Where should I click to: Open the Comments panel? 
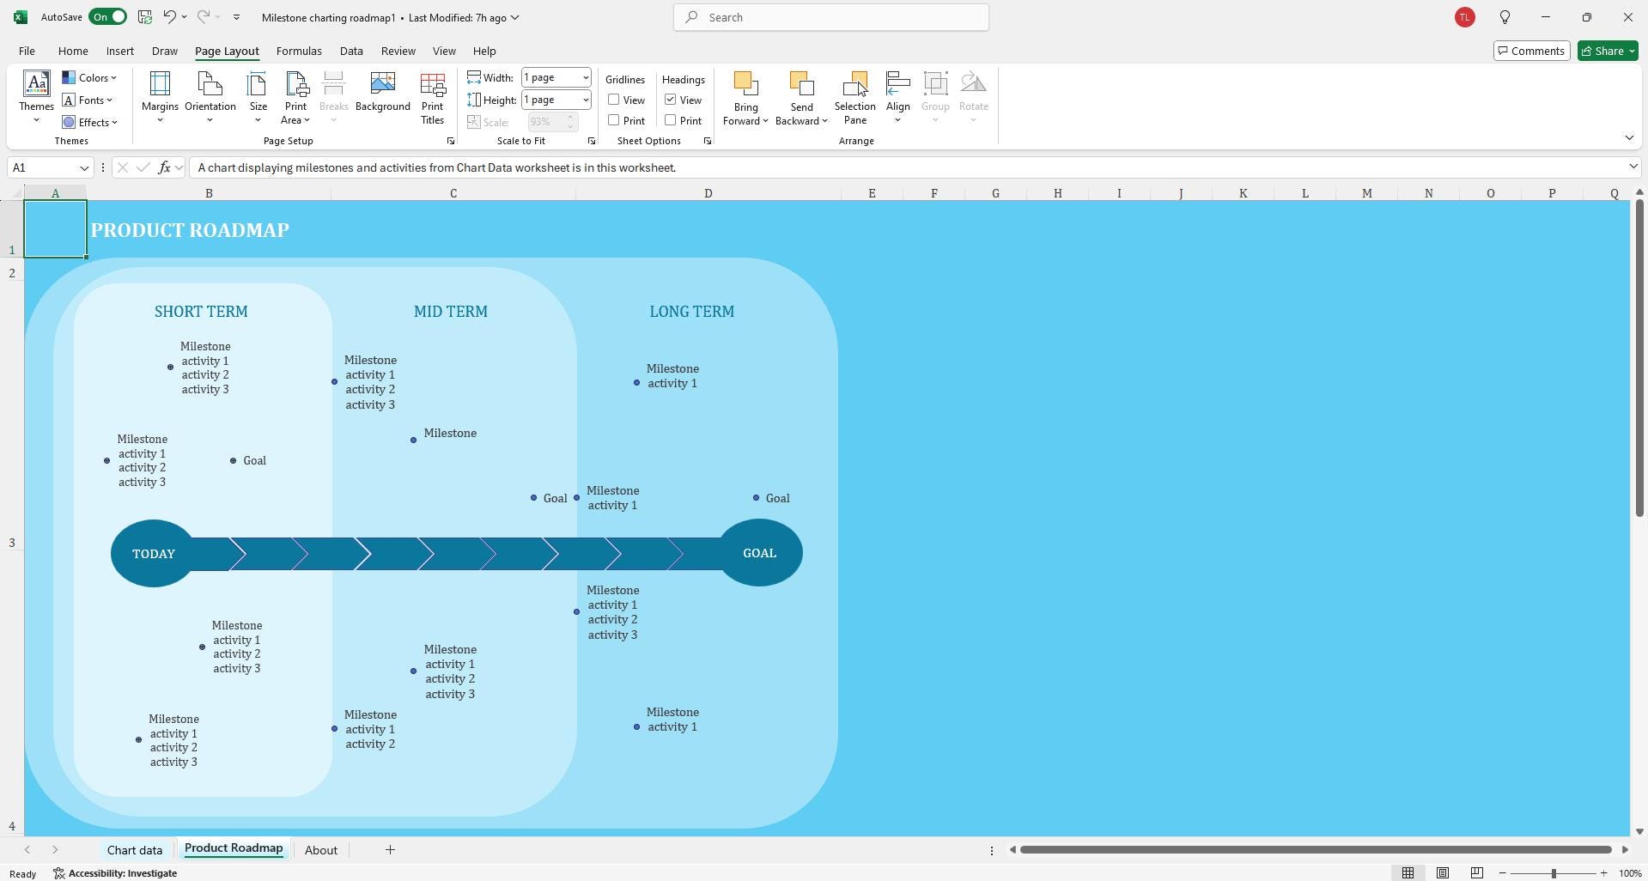point(1532,51)
